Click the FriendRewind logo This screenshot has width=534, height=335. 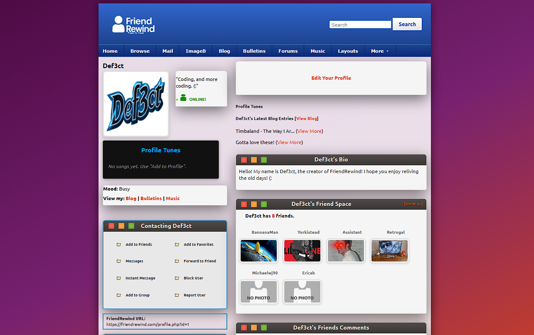coord(133,25)
